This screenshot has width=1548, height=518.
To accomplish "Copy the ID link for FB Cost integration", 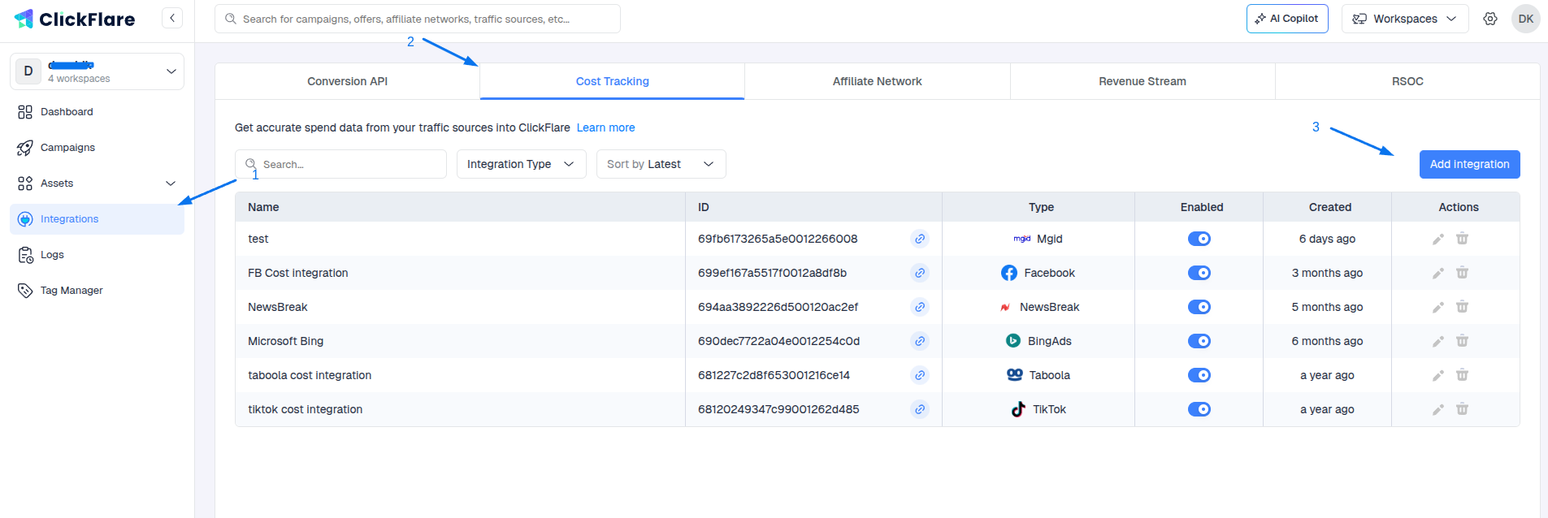I will (920, 273).
